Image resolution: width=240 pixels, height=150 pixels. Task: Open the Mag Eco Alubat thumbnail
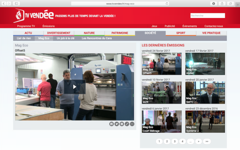point(205,64)
